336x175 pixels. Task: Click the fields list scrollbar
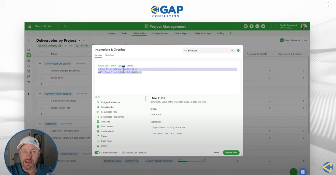(146, 99)
